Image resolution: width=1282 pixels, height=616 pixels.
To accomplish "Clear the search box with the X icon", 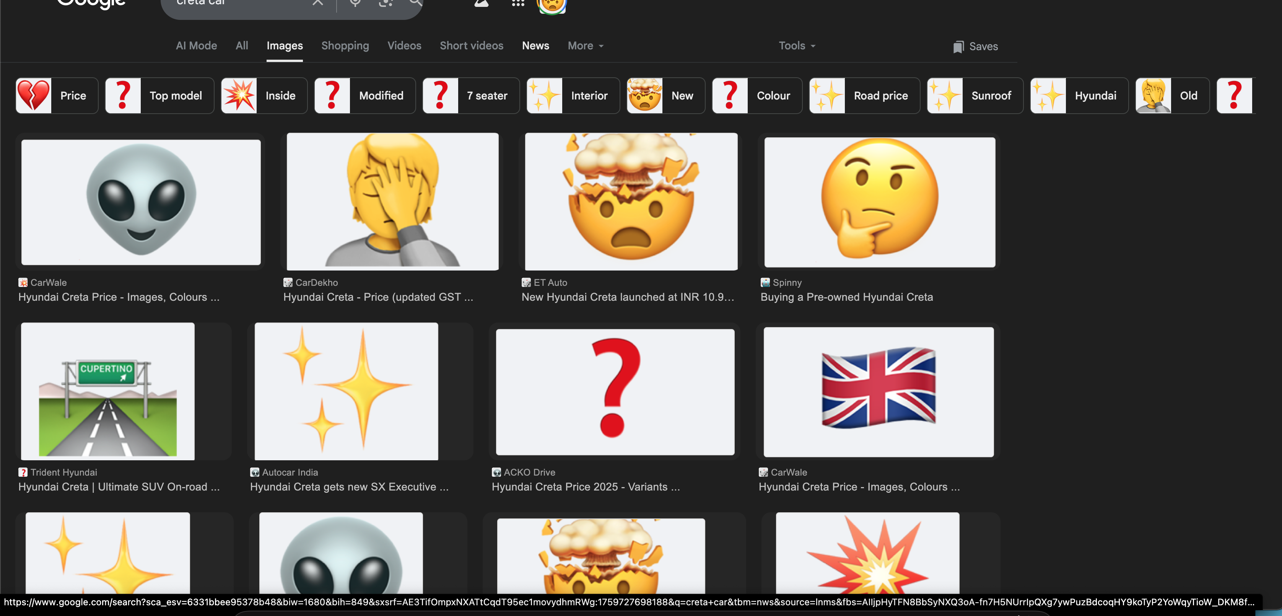I will click(x=317, y=3).
